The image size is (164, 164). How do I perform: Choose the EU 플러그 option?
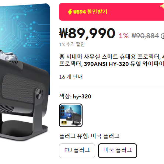coord(77,151)
